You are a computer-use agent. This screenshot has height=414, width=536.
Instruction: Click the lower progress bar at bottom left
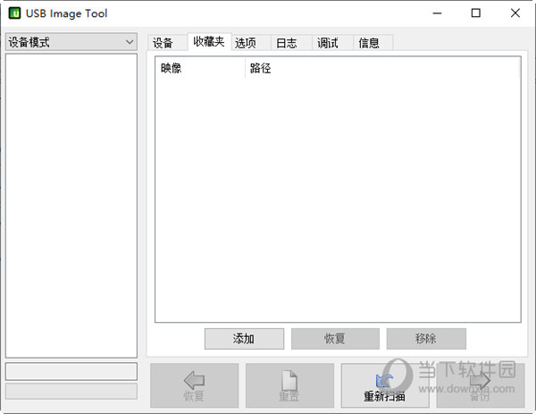coord(71,391)
